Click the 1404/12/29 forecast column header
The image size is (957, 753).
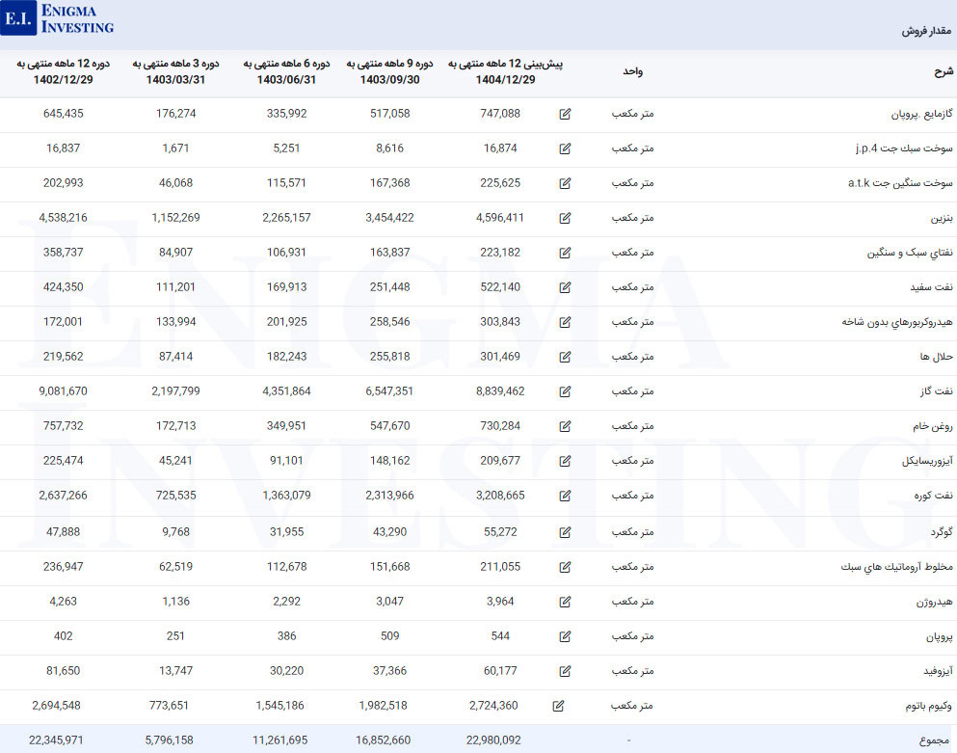pos(505,71)
